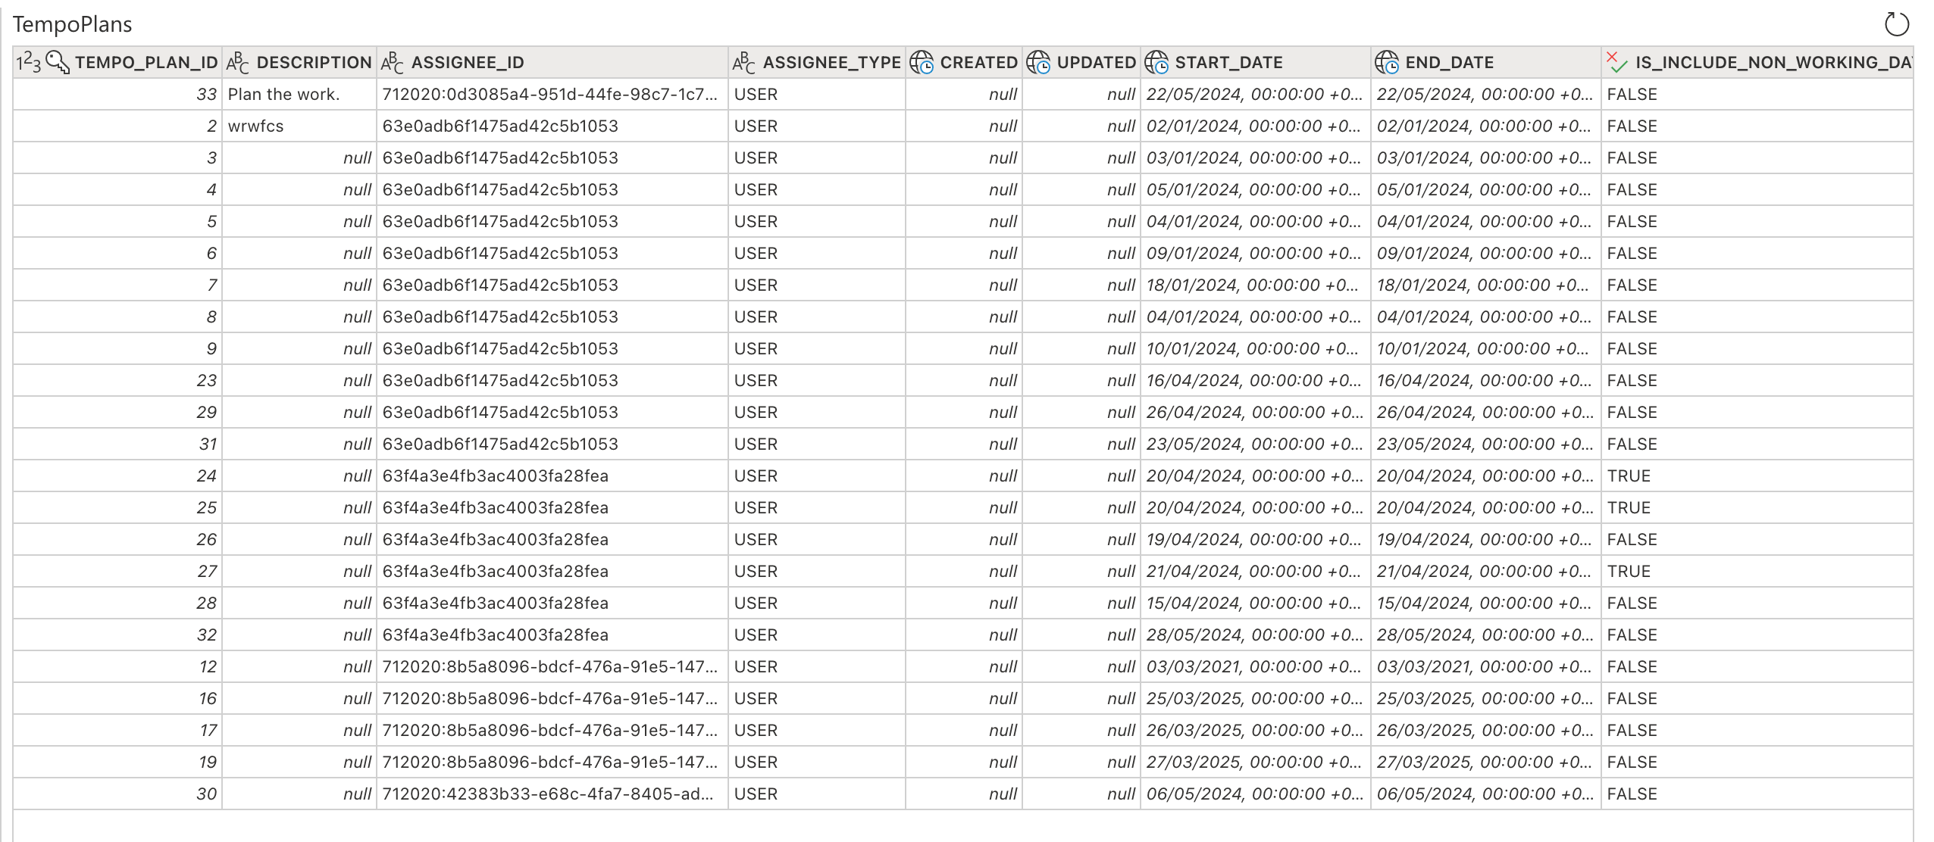Click the ABC type icon on ASSIGNEE_TYPE header

click(x=743, y=61)
